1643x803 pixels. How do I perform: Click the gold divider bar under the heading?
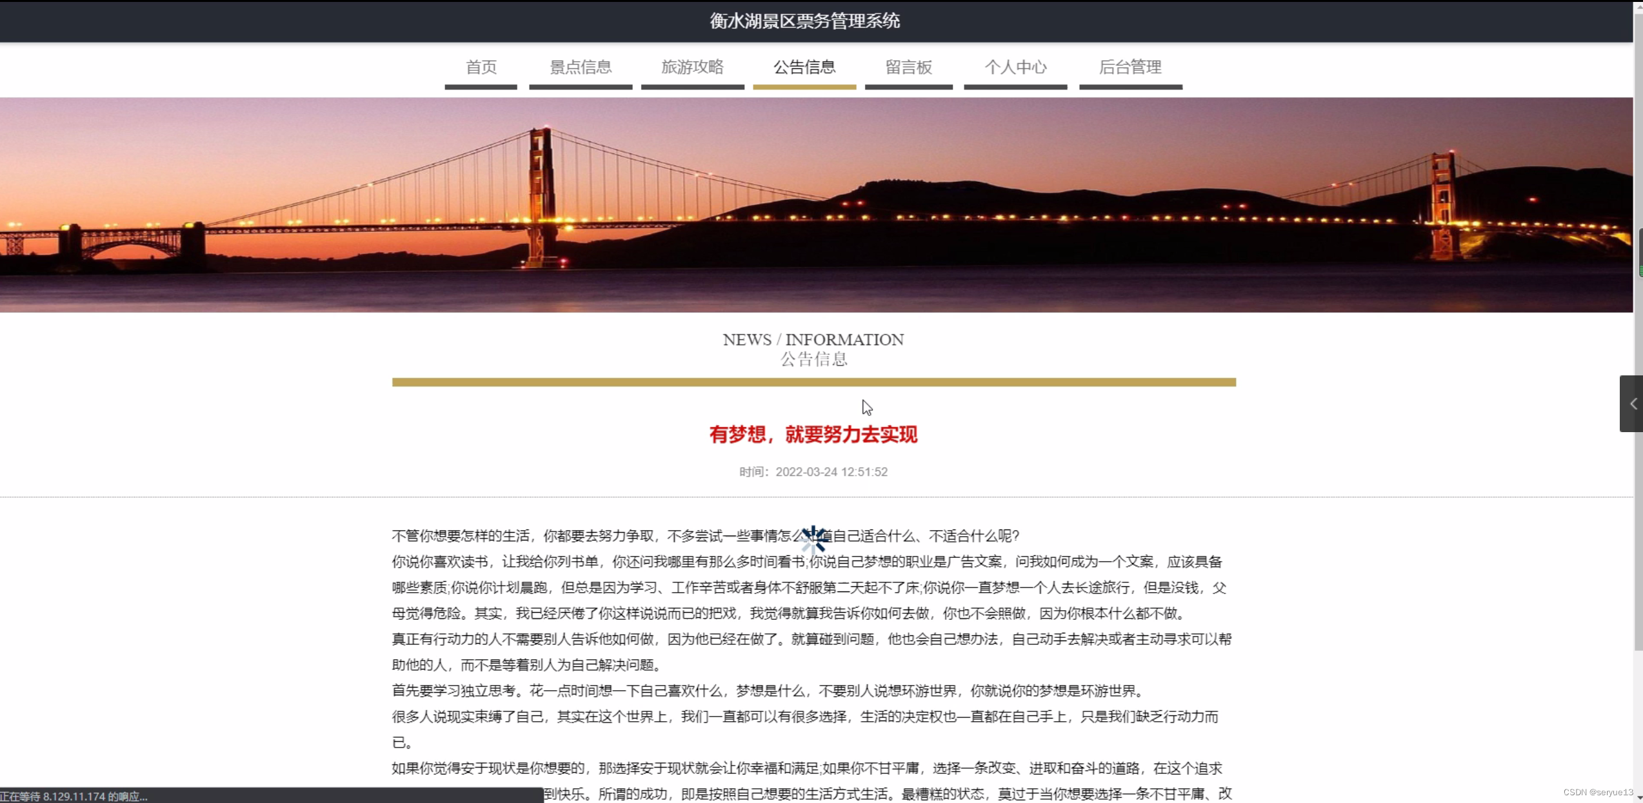pos(813,382)
